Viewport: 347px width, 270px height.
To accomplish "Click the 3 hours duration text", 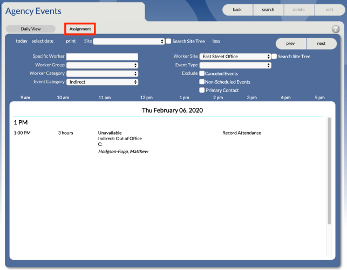I will [65, 133].
